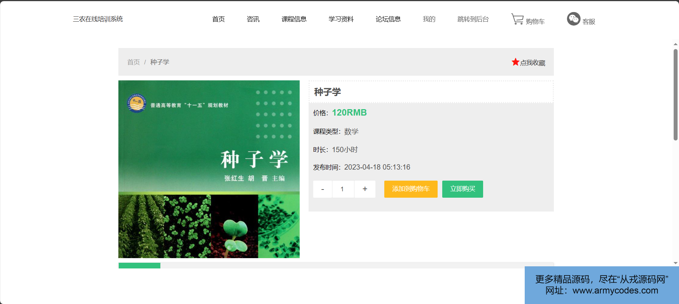Click 立即购买 button
The width and height of the screenshot is (679, 304).
tap(463, 189)
